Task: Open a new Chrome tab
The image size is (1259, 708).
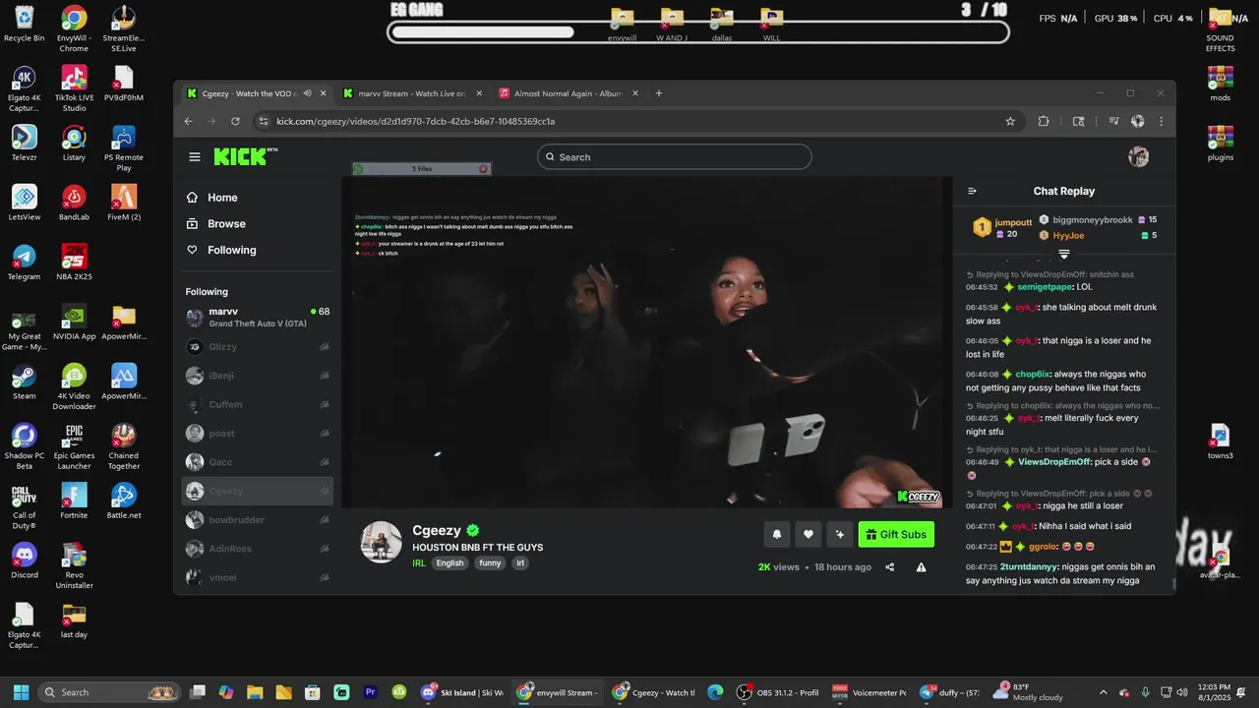Action: click(x=659, y=93)
